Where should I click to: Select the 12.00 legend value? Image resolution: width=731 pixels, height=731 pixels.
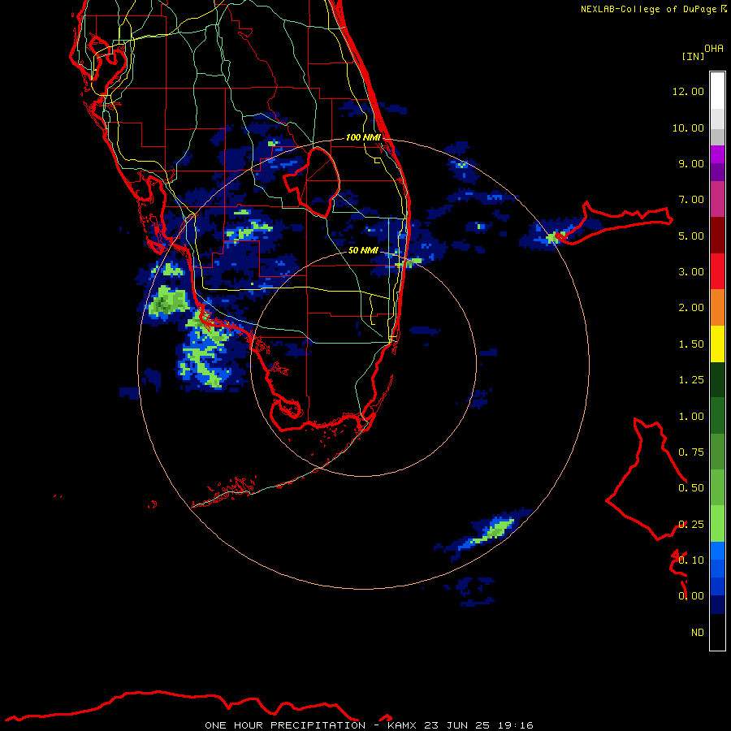688,91
